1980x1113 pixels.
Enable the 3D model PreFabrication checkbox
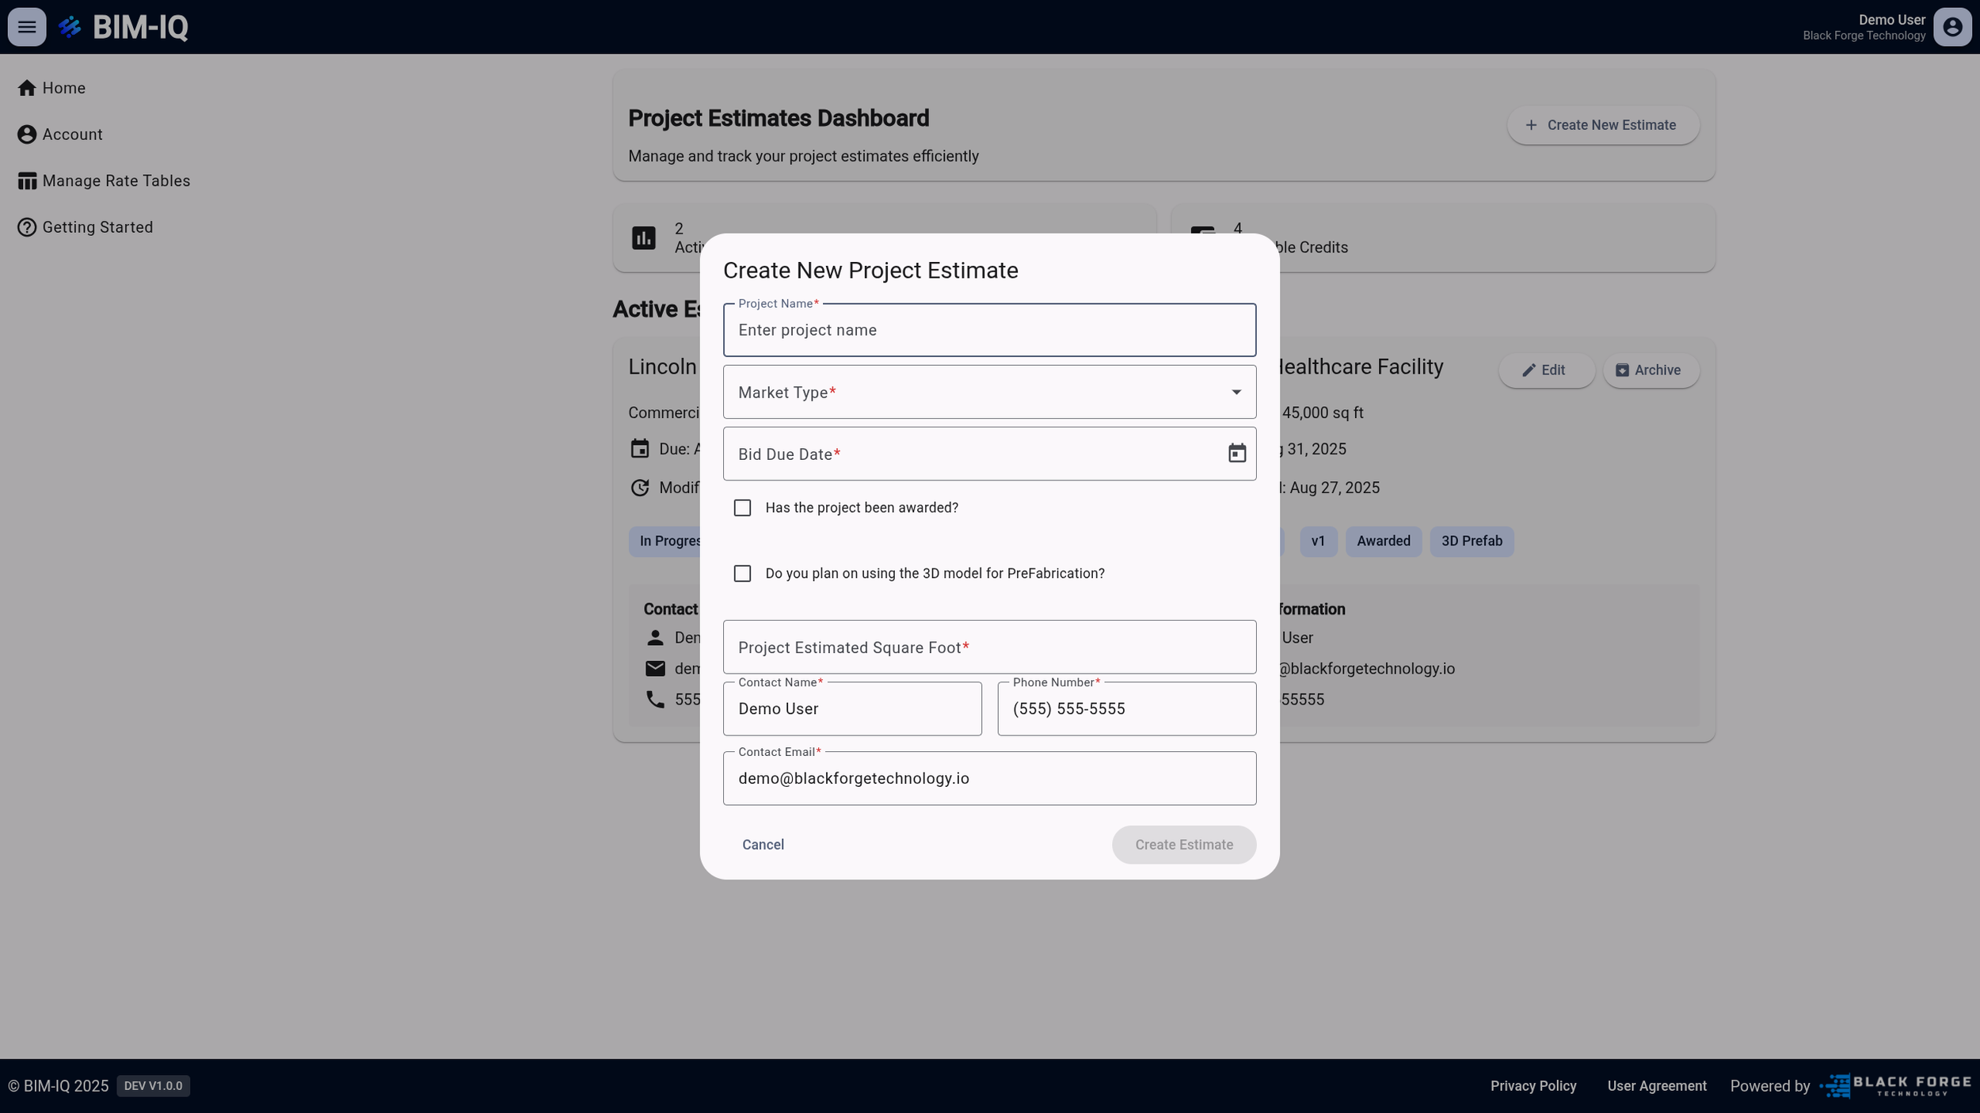click(741, 573)
